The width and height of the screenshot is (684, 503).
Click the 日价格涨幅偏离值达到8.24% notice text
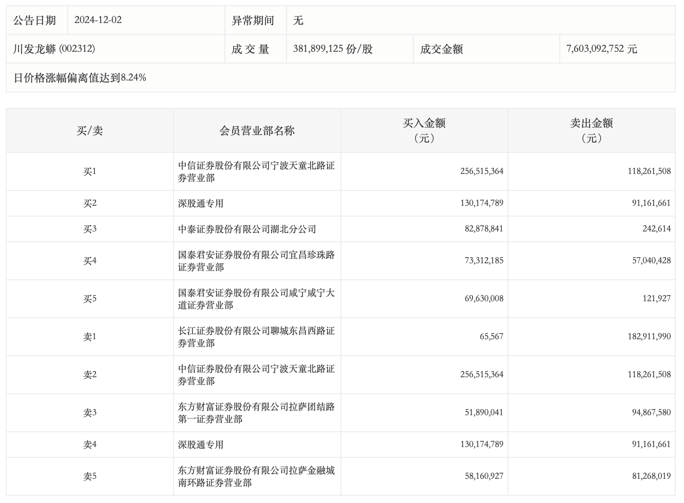[80, 78]
